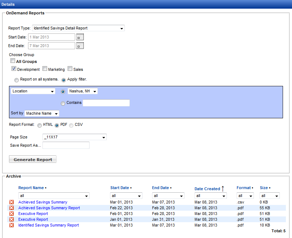This screenshot has height=238, width=292.
Task: Choose HTML as the report format
Action: [40, 125]
